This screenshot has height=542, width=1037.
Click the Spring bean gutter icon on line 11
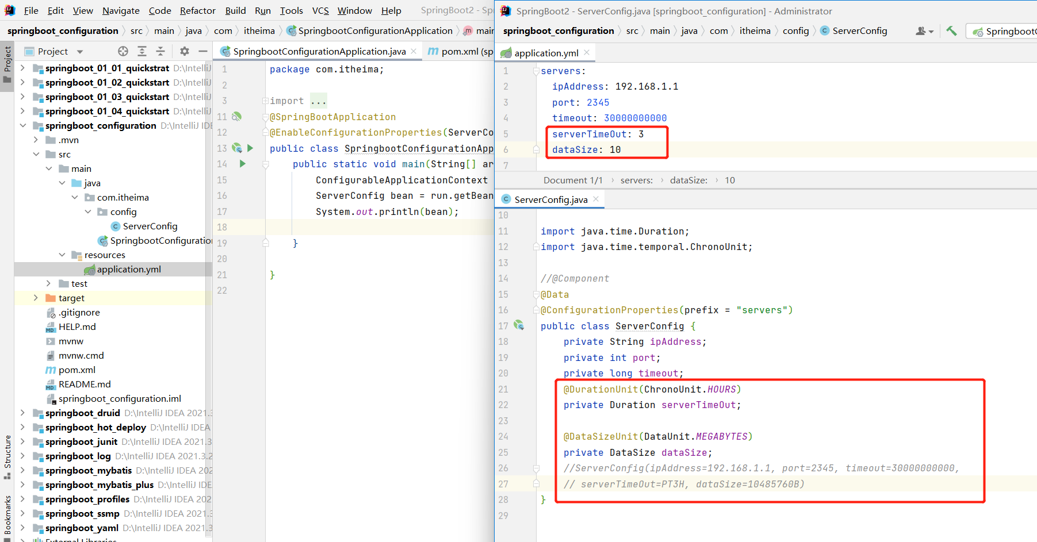[236, 116]
